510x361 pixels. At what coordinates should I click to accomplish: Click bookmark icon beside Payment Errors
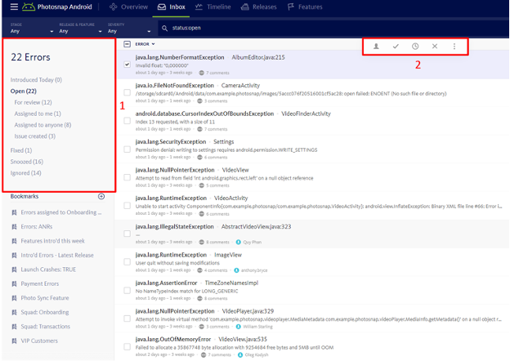(x=14, y=284)
